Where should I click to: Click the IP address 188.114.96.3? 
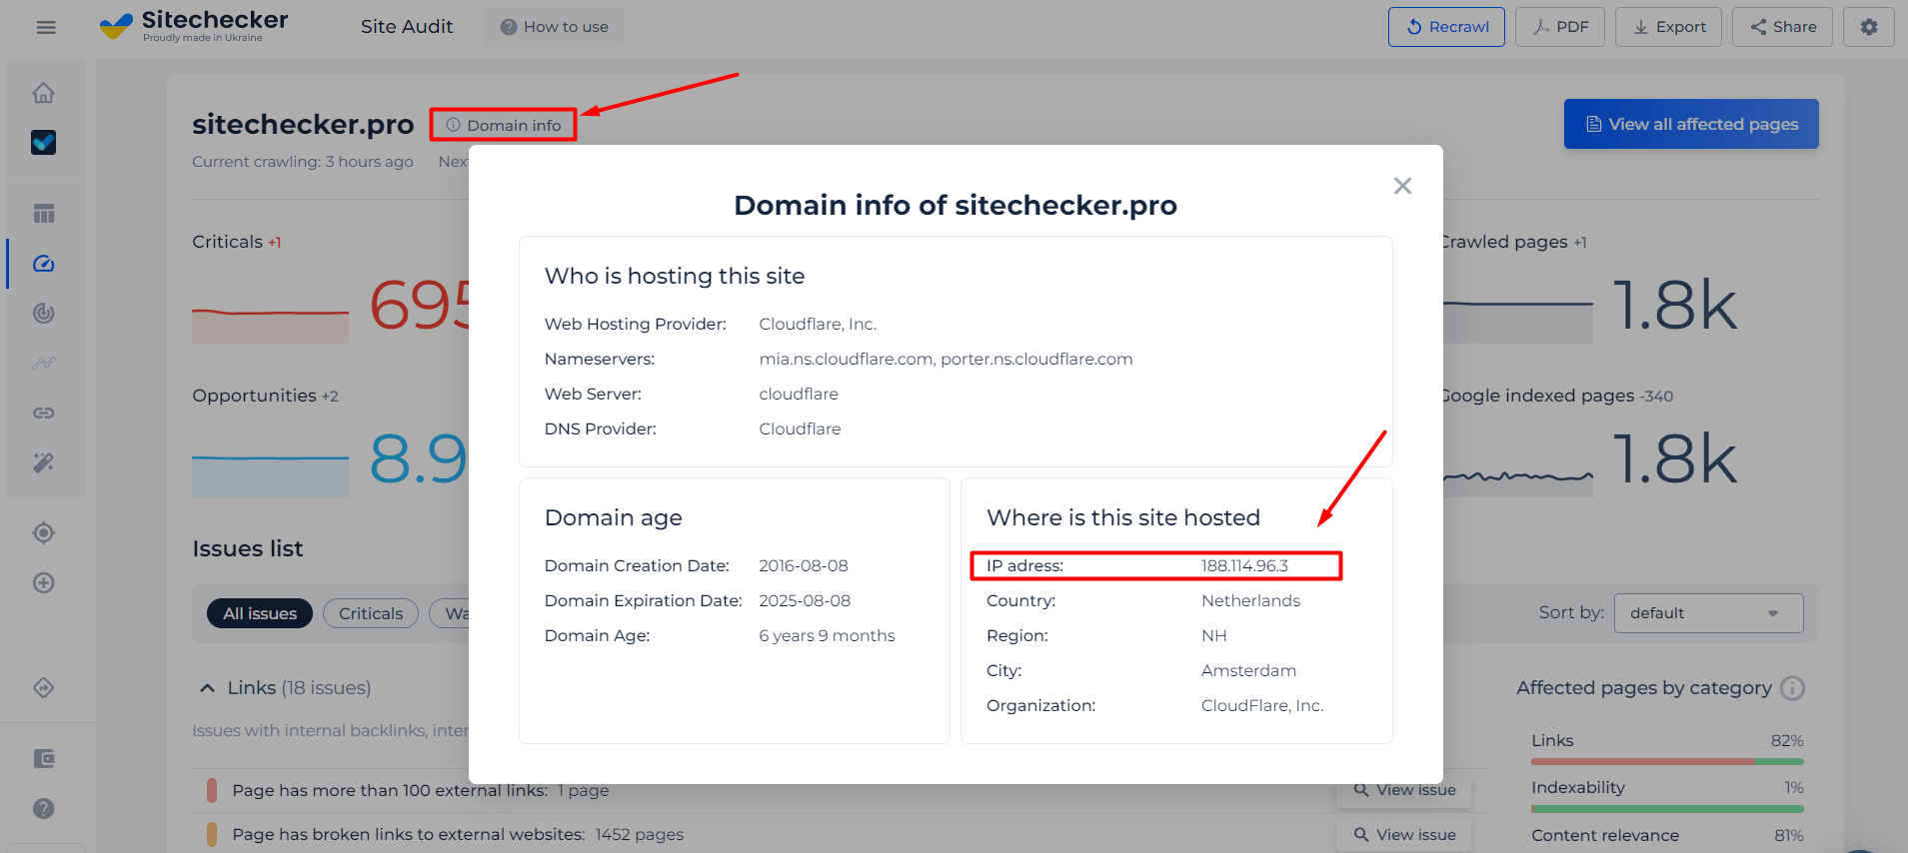click(x=1244, y=565)
